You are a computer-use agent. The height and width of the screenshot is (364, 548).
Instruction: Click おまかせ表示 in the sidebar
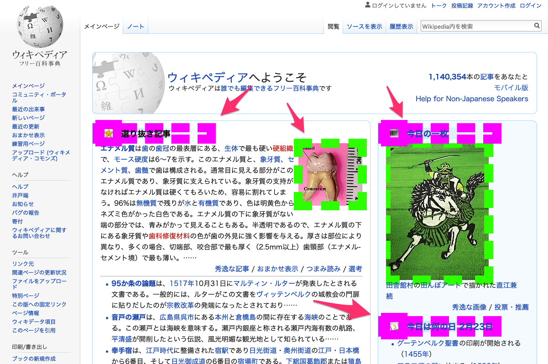point(28,135)
